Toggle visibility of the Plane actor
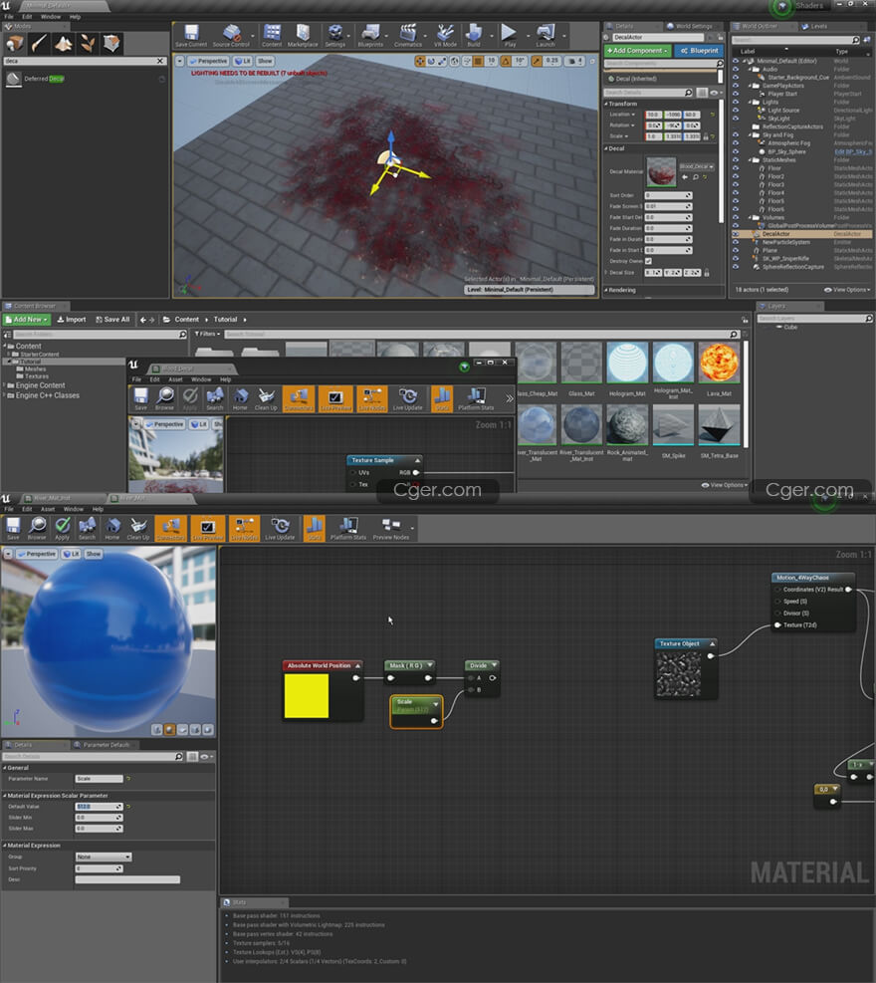 click(736, 250)
